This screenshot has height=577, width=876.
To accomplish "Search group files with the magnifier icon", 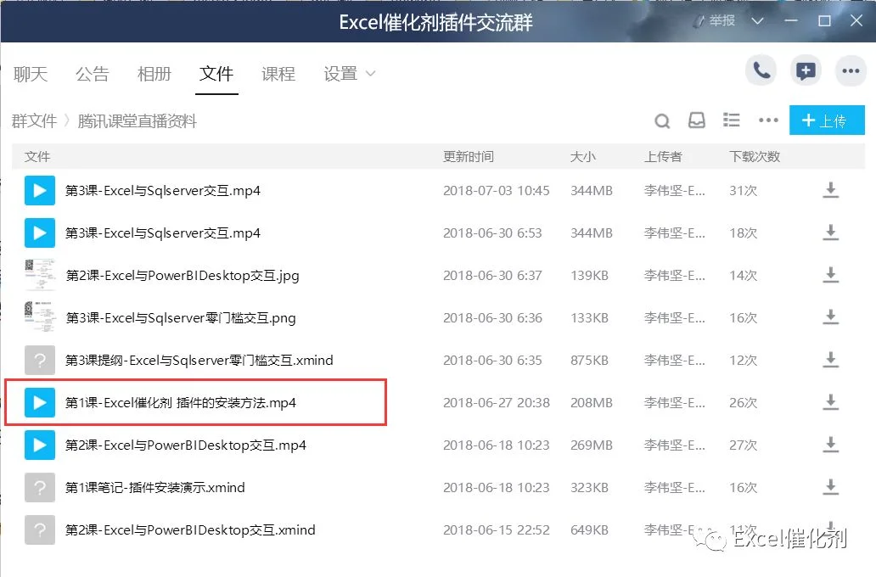I will point(662,120).
